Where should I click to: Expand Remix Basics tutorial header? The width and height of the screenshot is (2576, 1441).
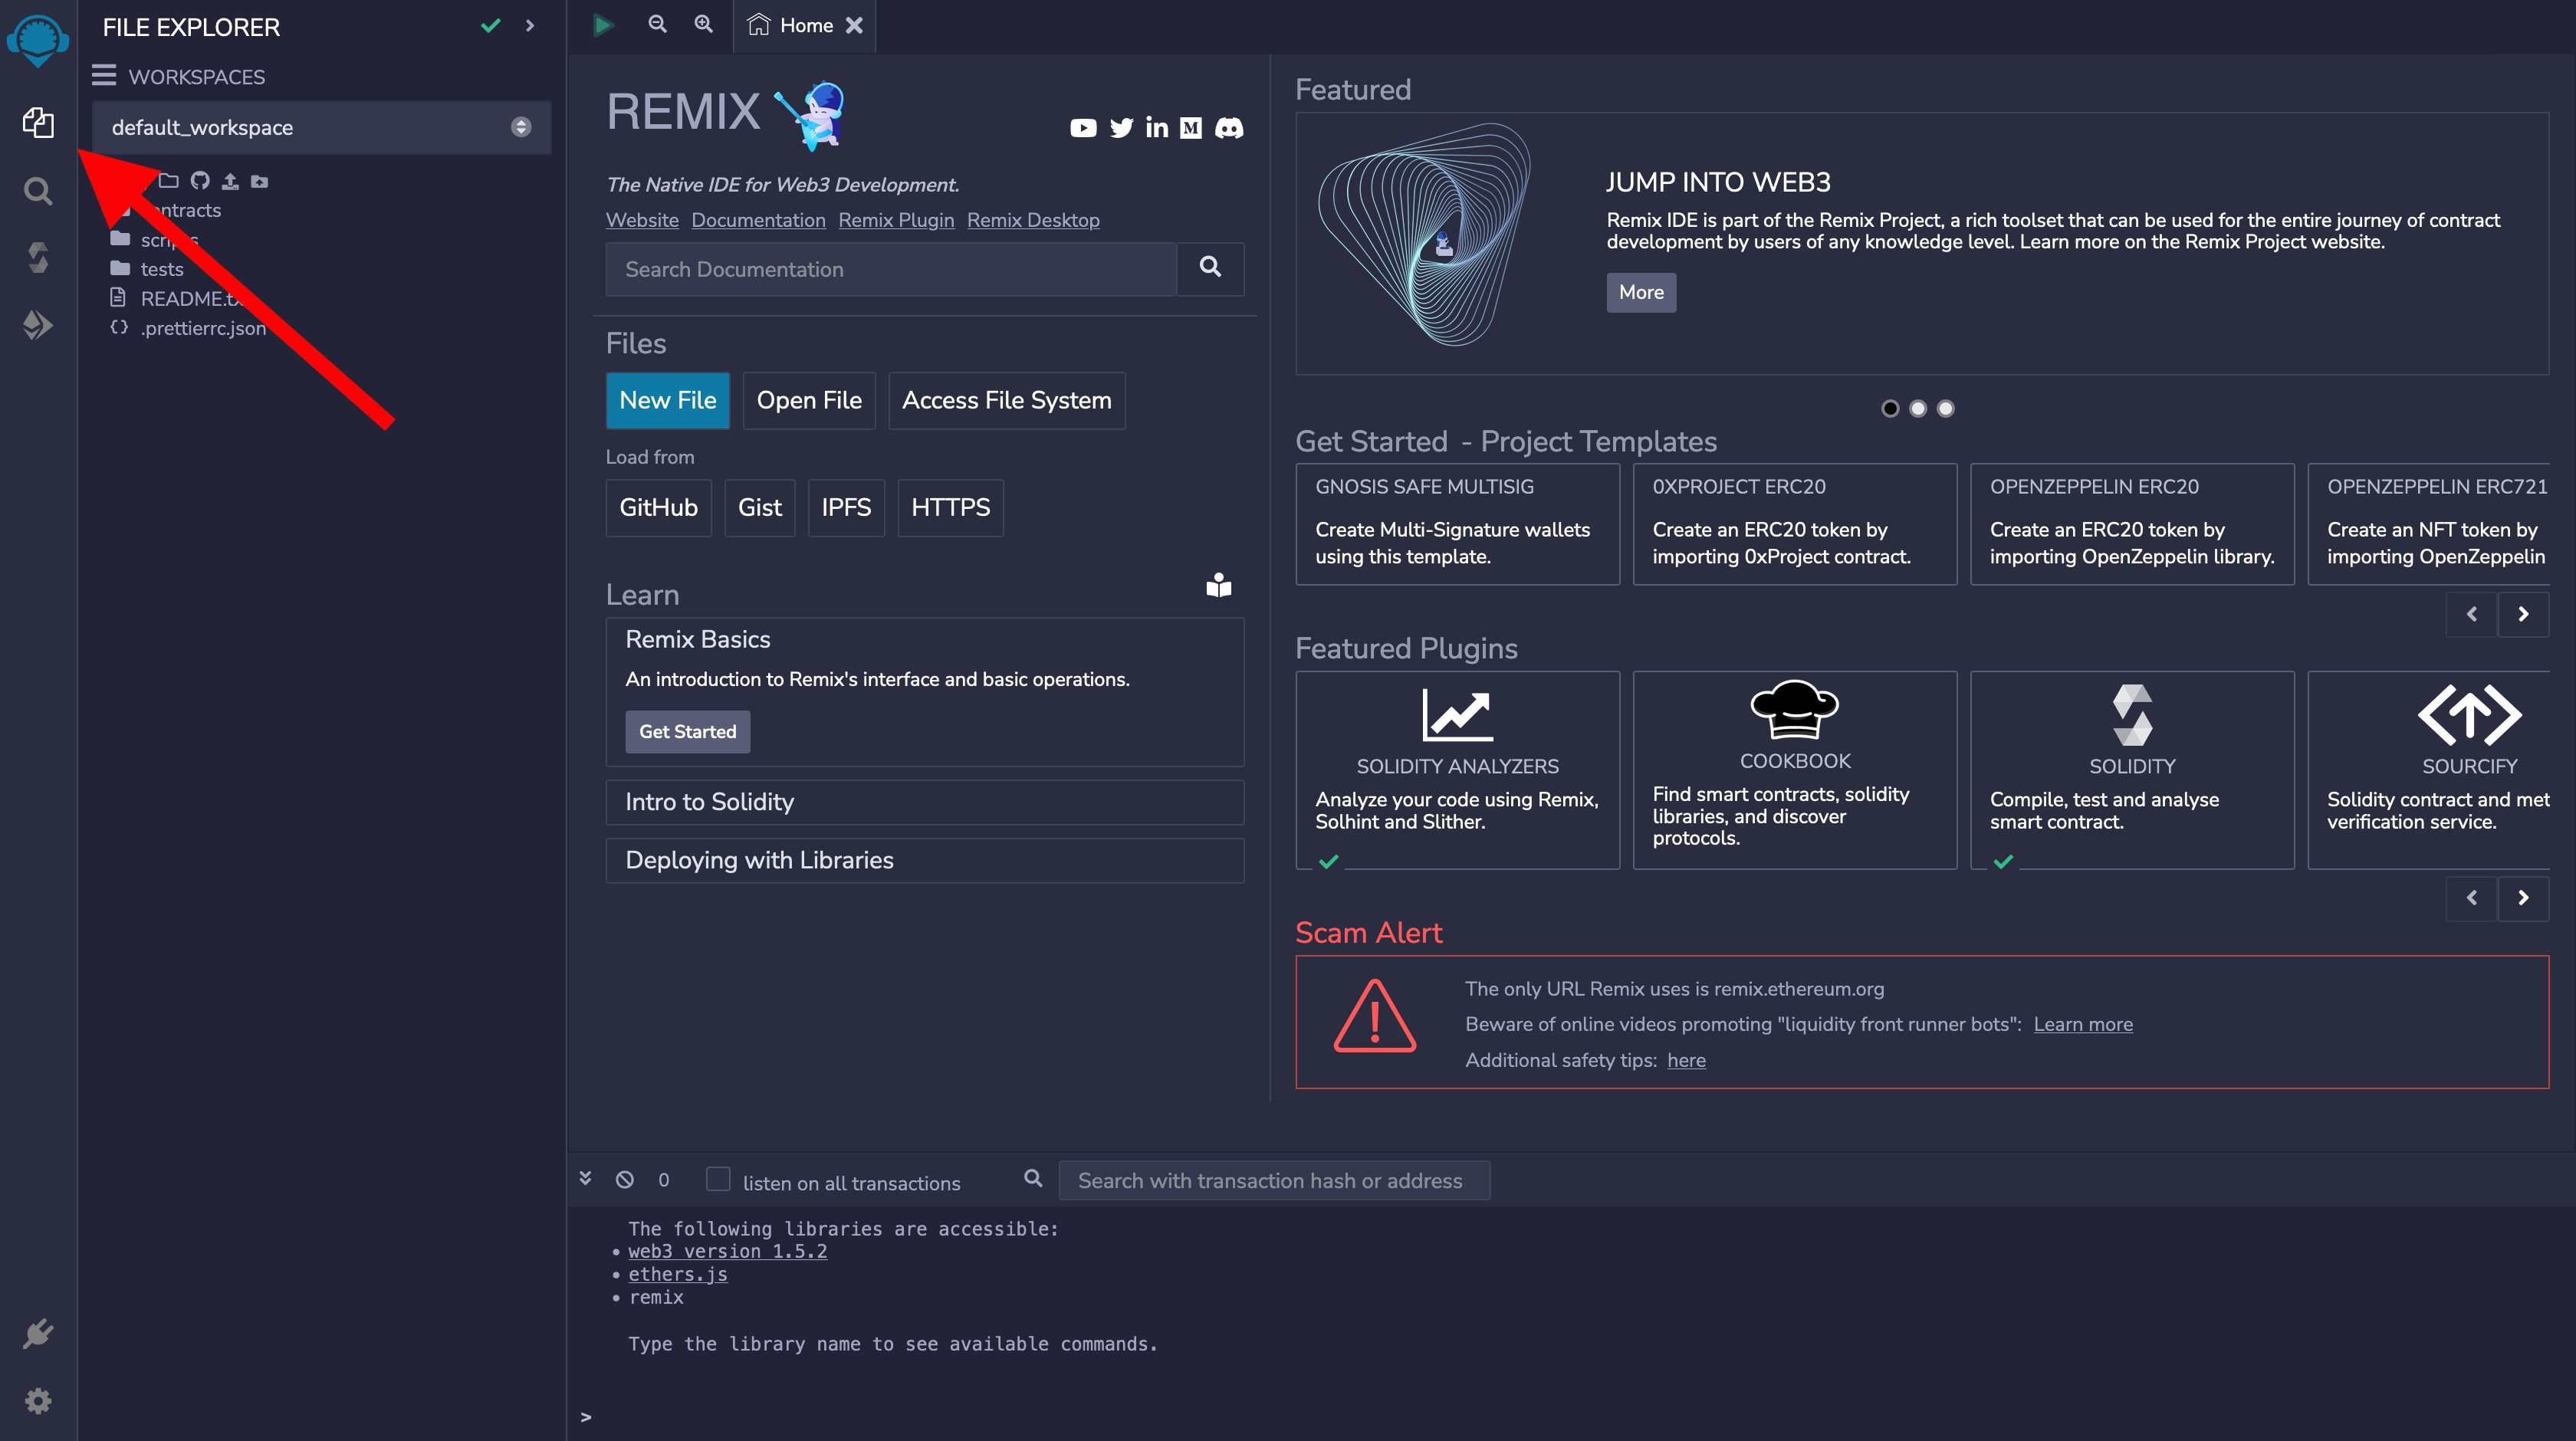[x=698, y=639]
